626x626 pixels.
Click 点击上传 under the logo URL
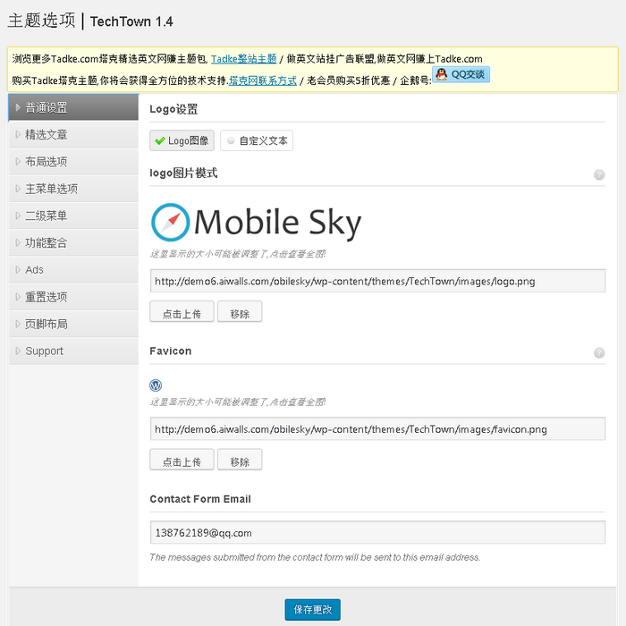[x=182, y=311]
